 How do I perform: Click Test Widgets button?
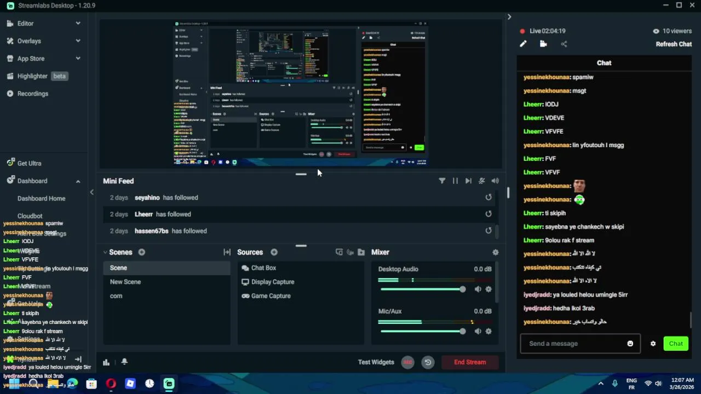pos(376,362)
